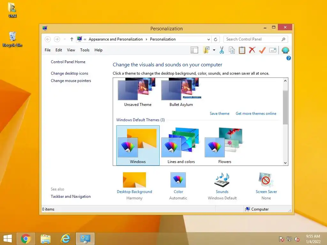Open the Help menu

(98, 50)
